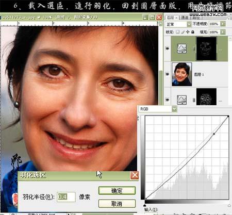Switch to the 路径 paths tab
Image resolution: width=232 pixels, height=215 pixels.
[196, 18]
